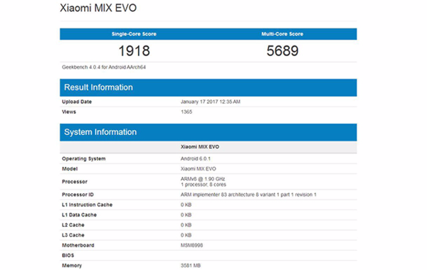427x270 pixels.
Task: Click the Views count 1365
Action: pyautogui.click(x=186, y=112)
